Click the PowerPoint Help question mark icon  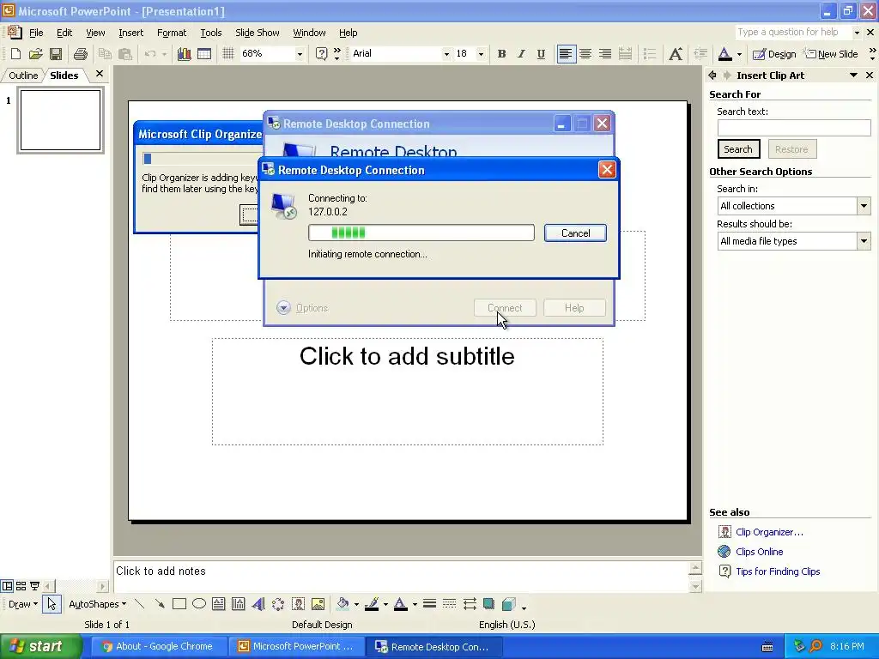pyautogui.click(x=321, y=54)
